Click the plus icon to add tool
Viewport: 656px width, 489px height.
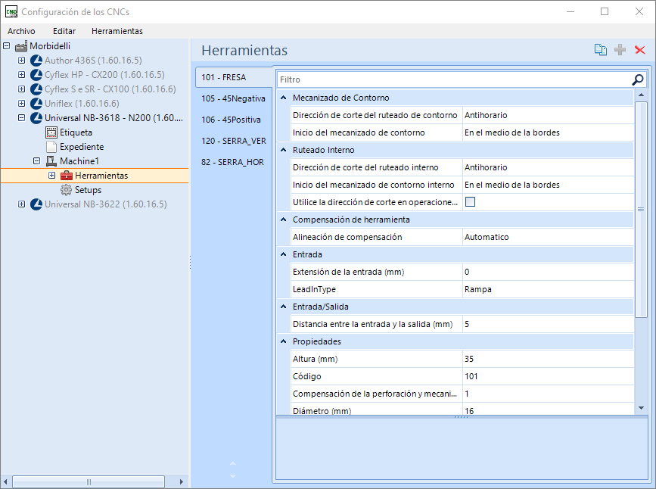coord(620,50)
